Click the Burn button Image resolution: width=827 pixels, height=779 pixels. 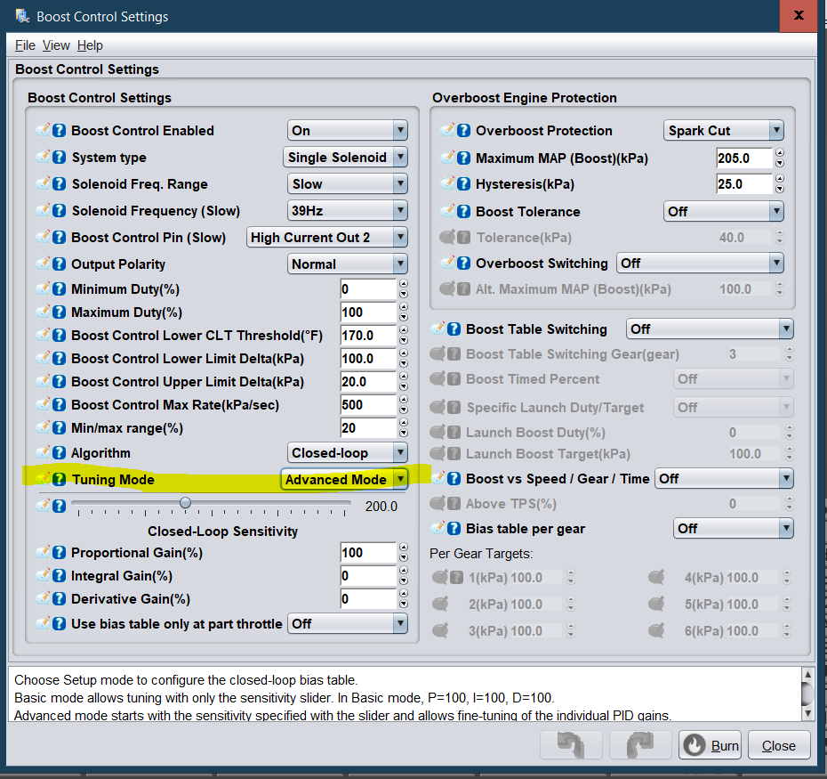710,744
